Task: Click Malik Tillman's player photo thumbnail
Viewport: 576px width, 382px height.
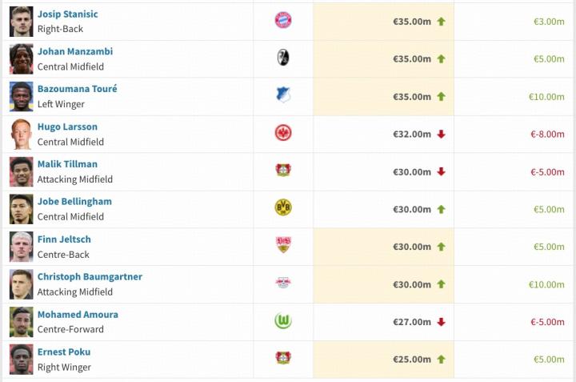Action: click(x=22, y=171)
